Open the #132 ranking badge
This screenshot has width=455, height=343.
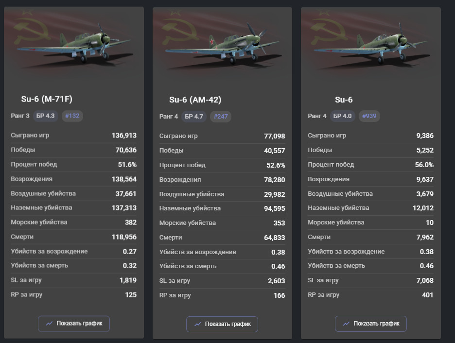72,116
